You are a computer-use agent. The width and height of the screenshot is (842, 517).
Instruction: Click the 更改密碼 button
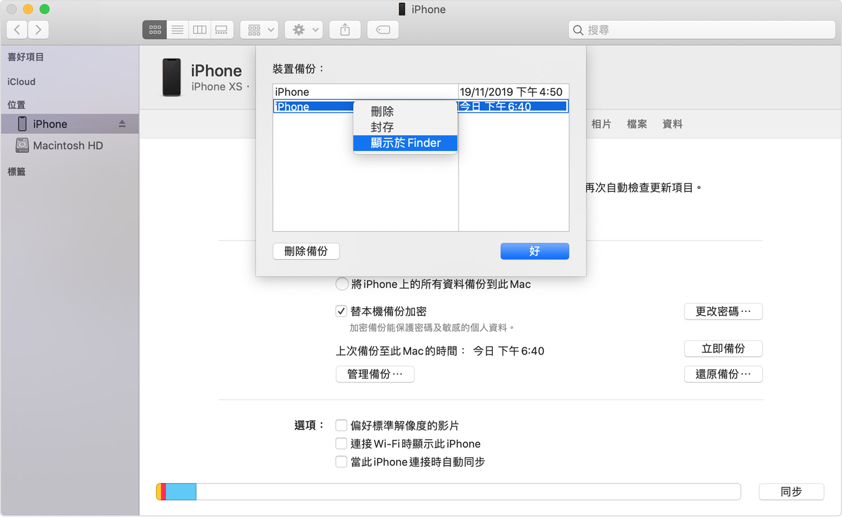(x=723, y=312)
